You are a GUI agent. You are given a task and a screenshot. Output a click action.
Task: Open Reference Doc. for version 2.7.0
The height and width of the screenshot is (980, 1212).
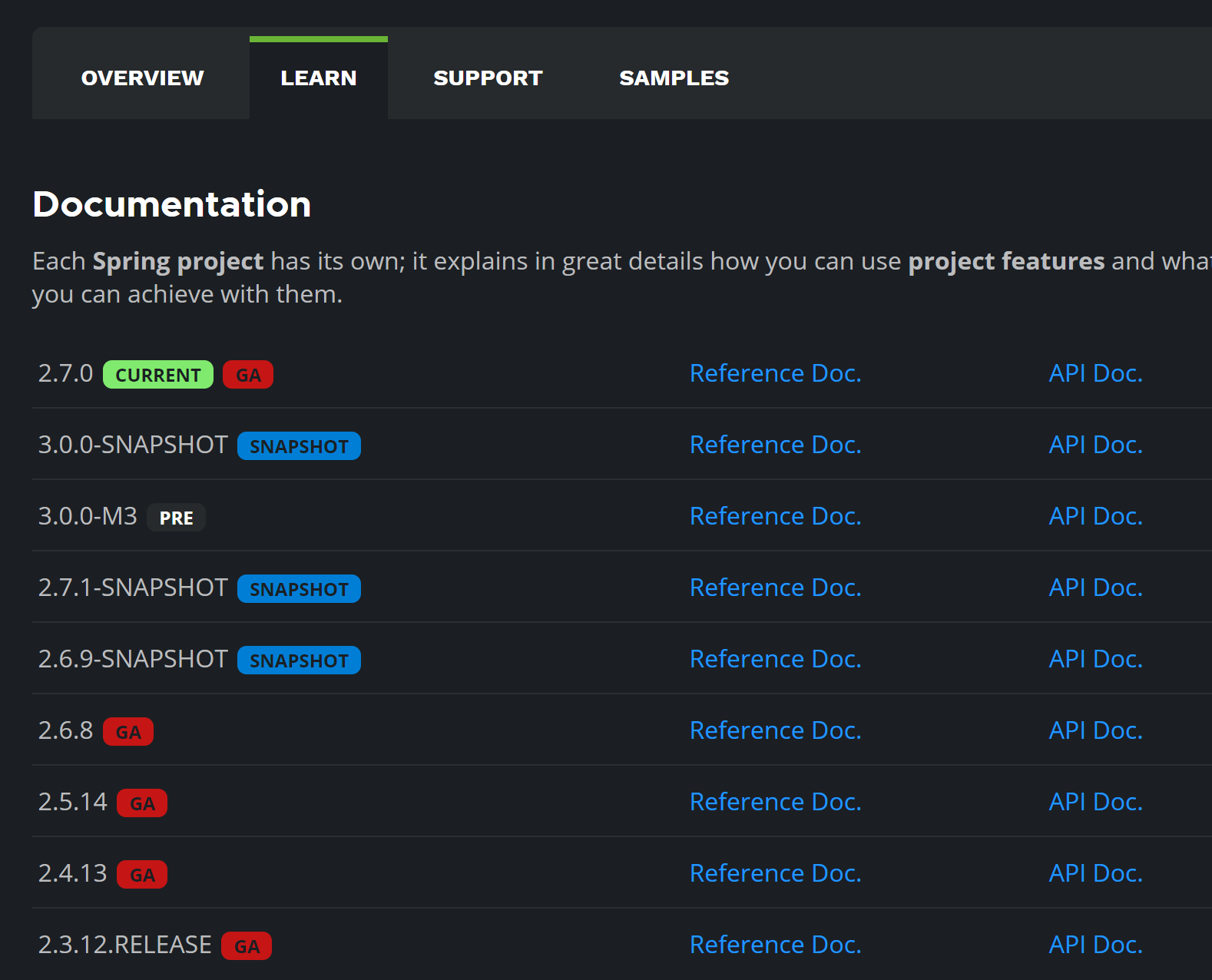pyautogui.click(x=775, y=373)
